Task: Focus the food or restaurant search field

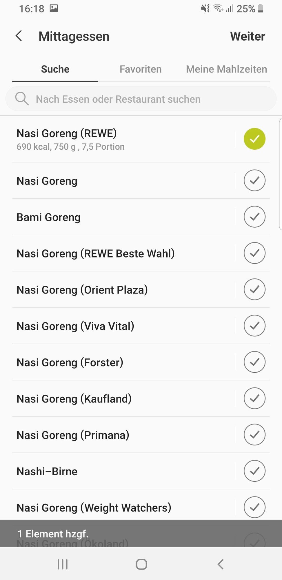Action: (141, 99)
